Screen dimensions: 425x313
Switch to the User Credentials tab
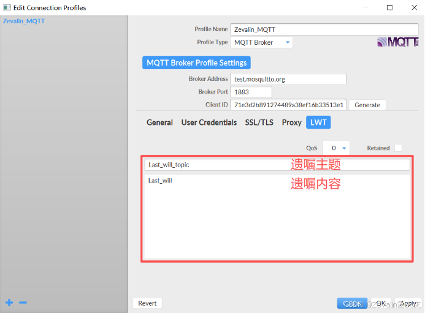(209, 123)
